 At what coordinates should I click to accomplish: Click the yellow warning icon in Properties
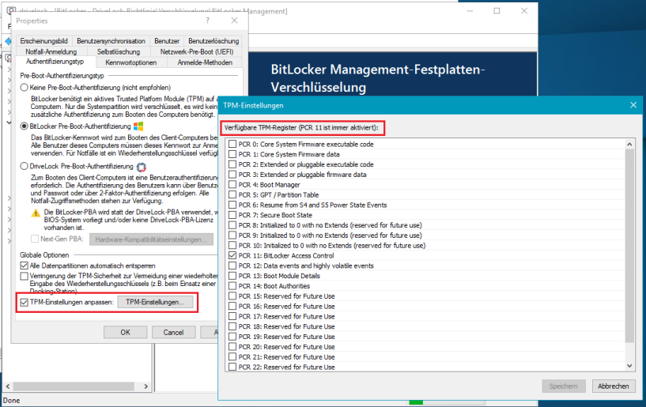tap(36, 213)
